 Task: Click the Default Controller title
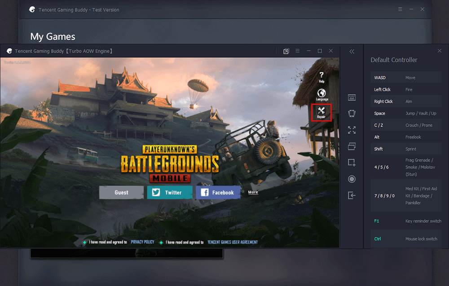[394, 60]
